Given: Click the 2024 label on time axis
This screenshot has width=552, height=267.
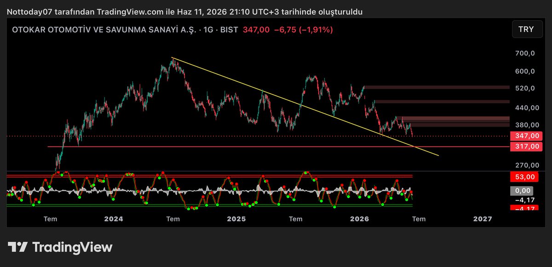Looking at the screenshot, I should pos(114,219).
